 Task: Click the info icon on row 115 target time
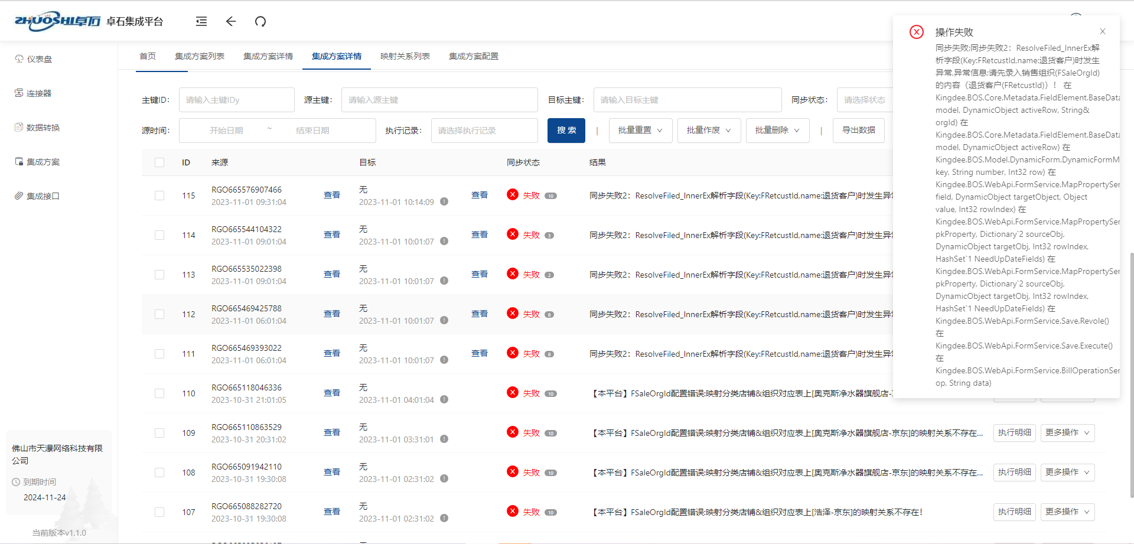(x=444, y=202)
